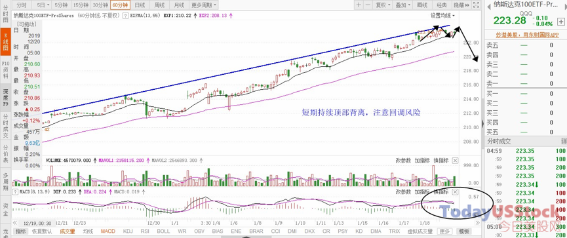Open 深度F9 sidebar section
Viewport: 567px width, 238px height.
(5, 97)
